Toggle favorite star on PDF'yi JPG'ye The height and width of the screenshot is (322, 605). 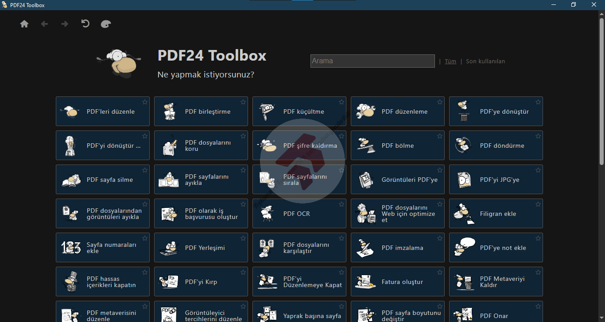[x=538, y=170]
